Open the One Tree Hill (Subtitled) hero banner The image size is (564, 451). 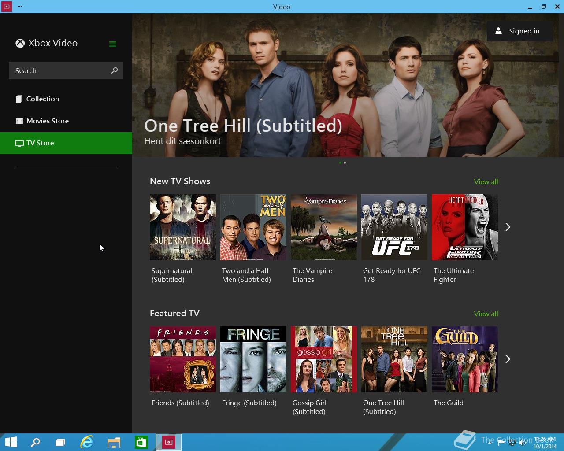(x=348, y=85)
